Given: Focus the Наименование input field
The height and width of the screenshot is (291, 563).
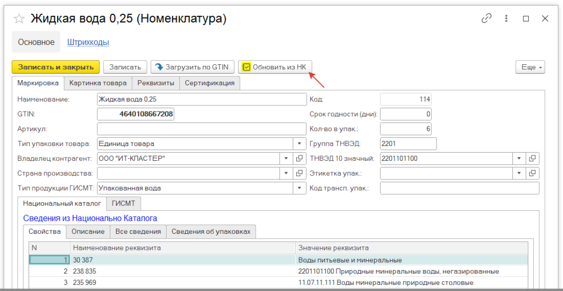Looking at the screenshot, I should [202, 99].
